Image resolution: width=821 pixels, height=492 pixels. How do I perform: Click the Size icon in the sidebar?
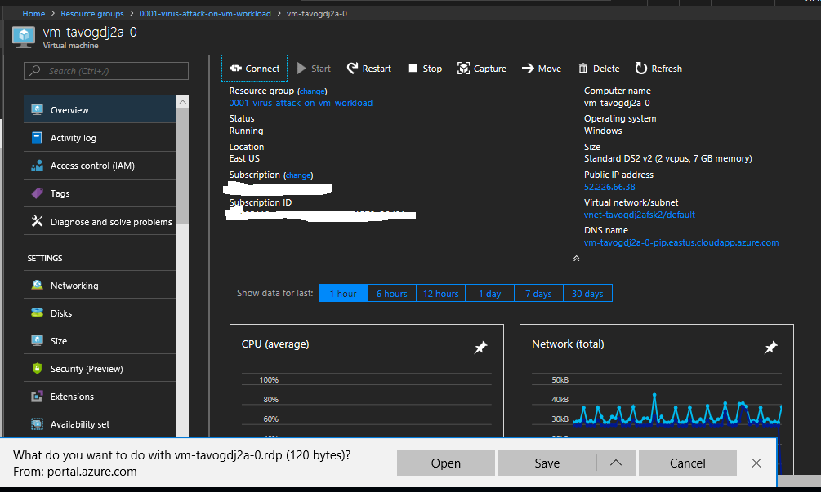coord(38,340)
